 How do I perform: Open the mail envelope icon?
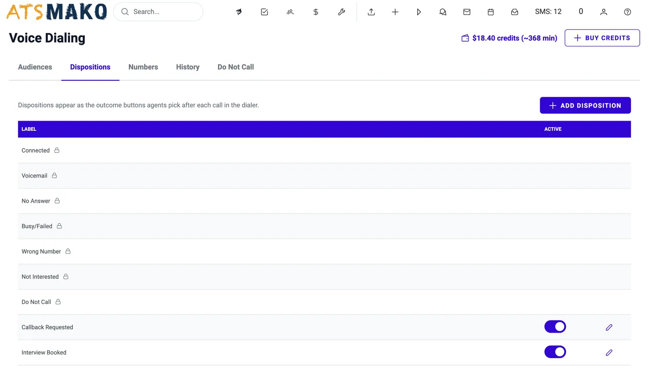(467, 12)
